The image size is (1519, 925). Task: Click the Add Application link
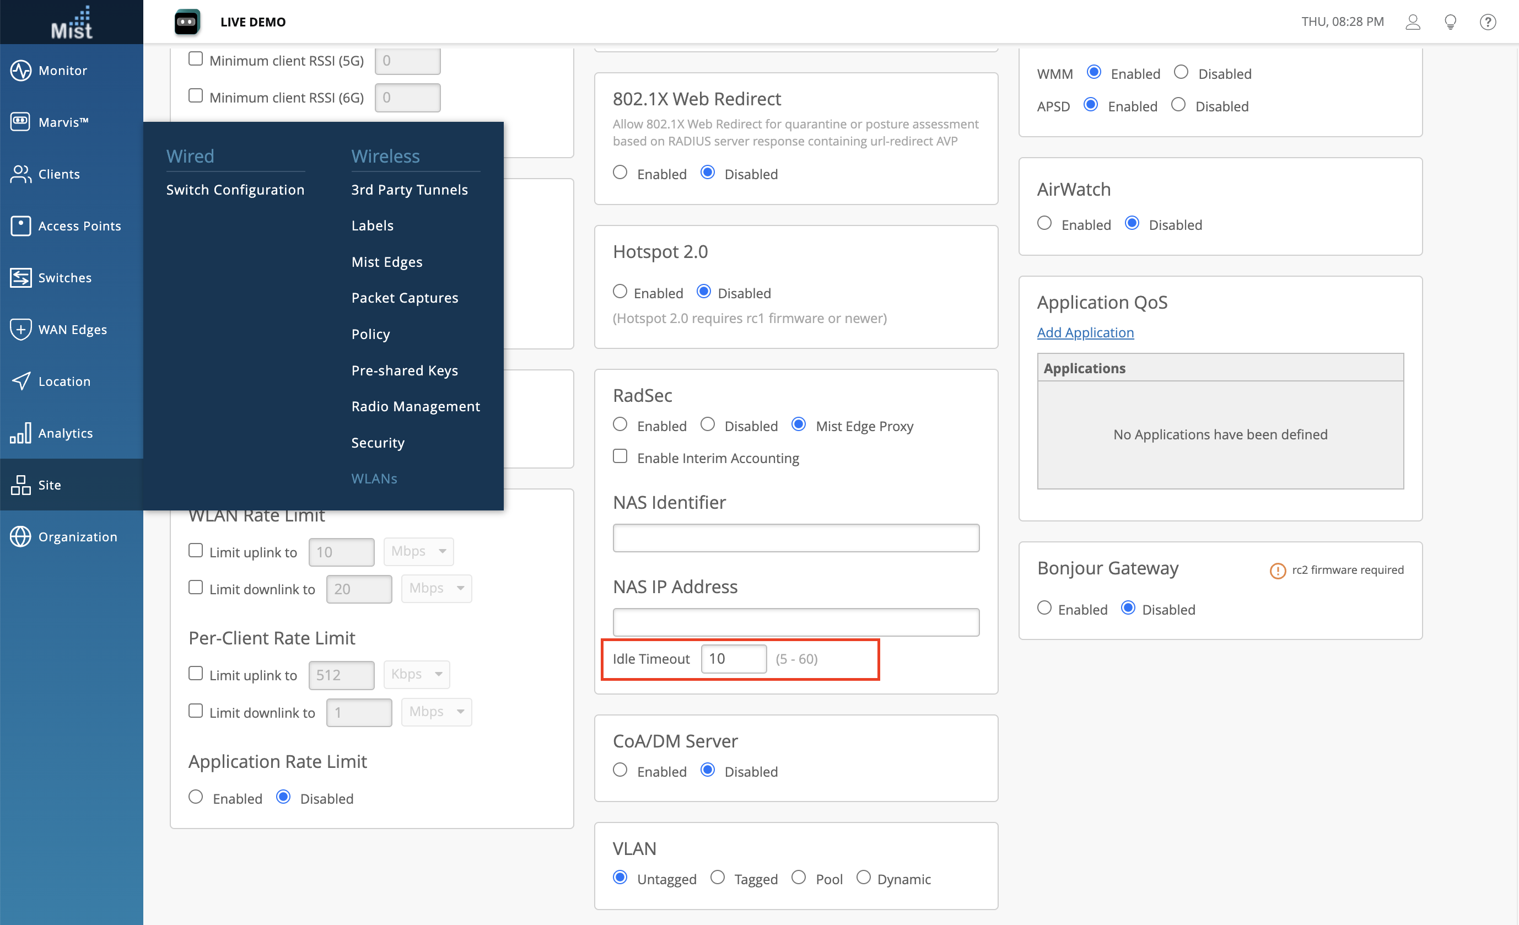(x=1085, y=332)
